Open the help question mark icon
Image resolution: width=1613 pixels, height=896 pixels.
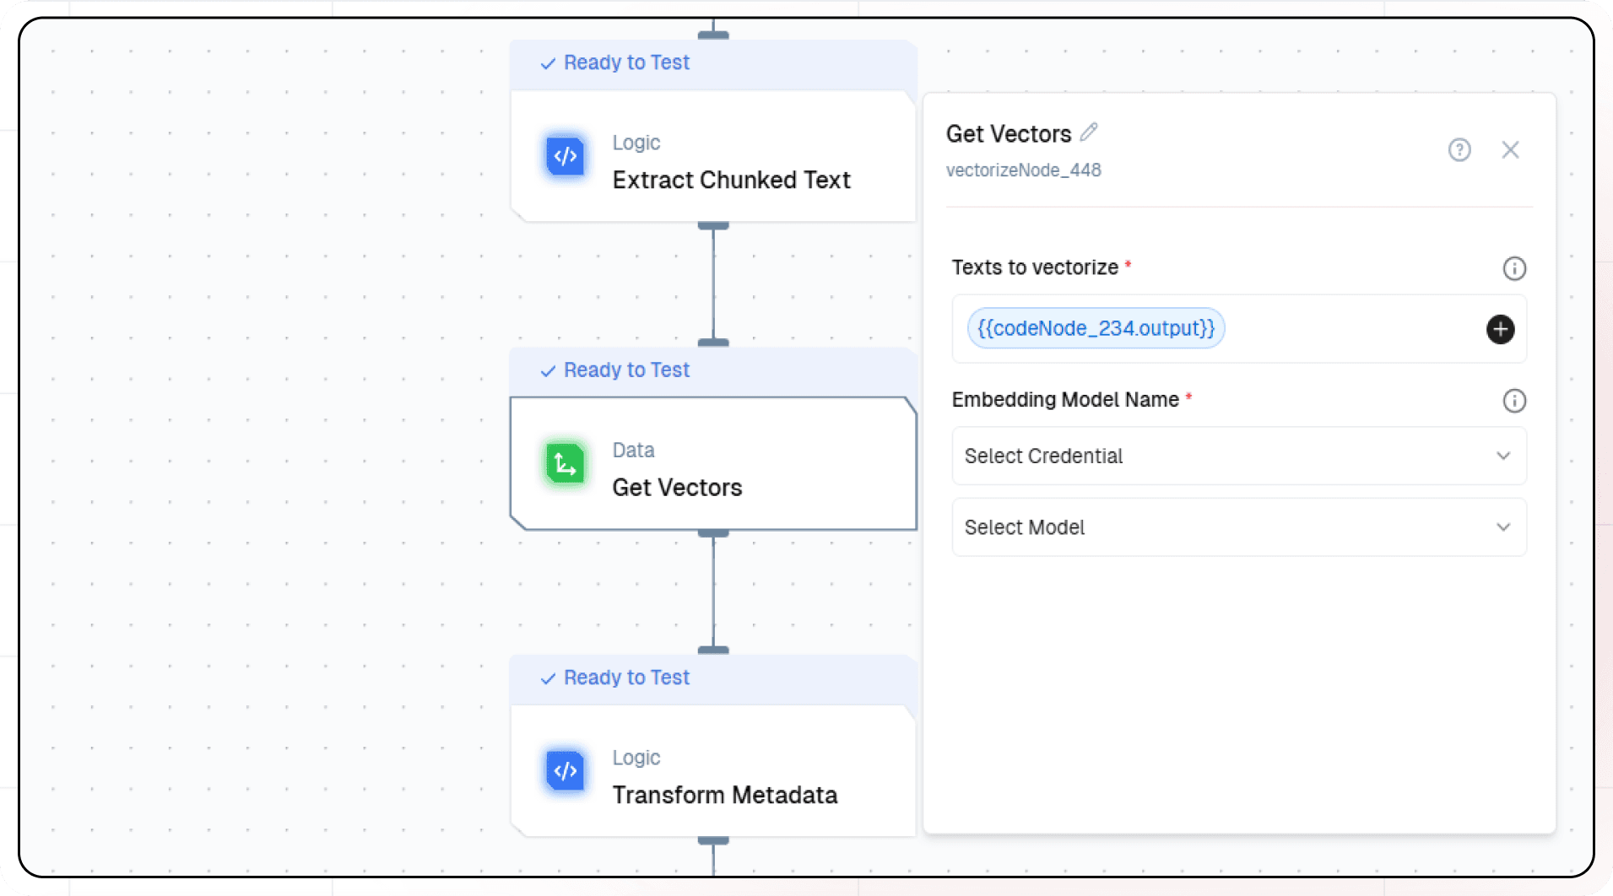(1459, 150)
